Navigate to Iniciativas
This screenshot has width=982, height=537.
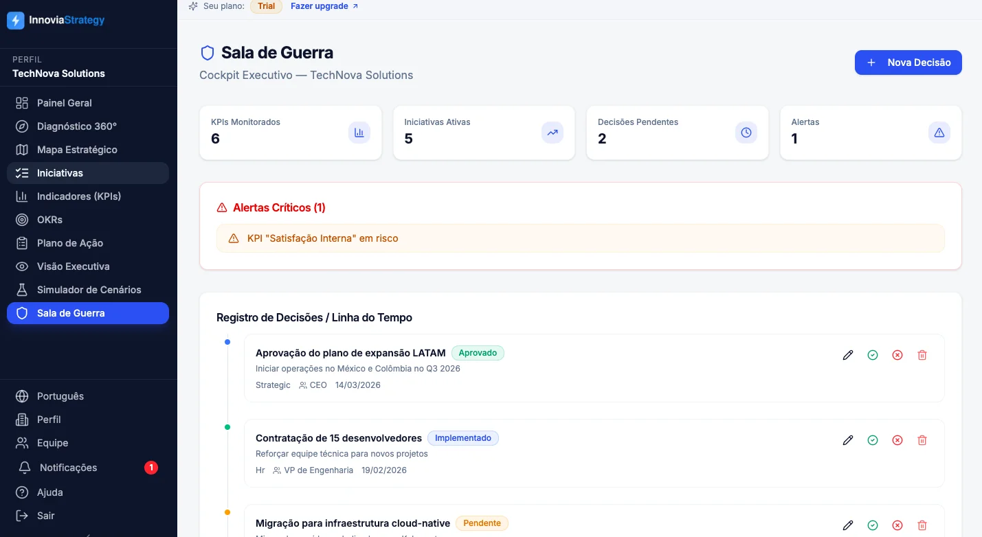click(88, 173)
